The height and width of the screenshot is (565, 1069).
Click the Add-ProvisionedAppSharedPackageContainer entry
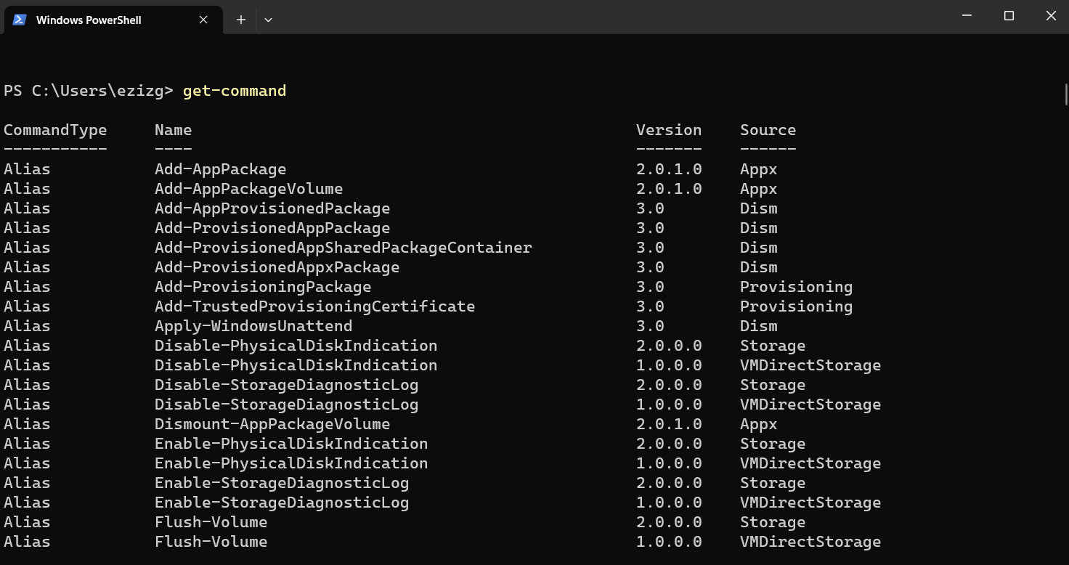pos(343,248)
